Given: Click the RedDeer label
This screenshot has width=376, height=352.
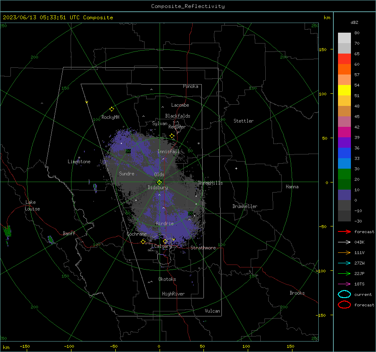Looking at the screenshot, I should (177, 127).
